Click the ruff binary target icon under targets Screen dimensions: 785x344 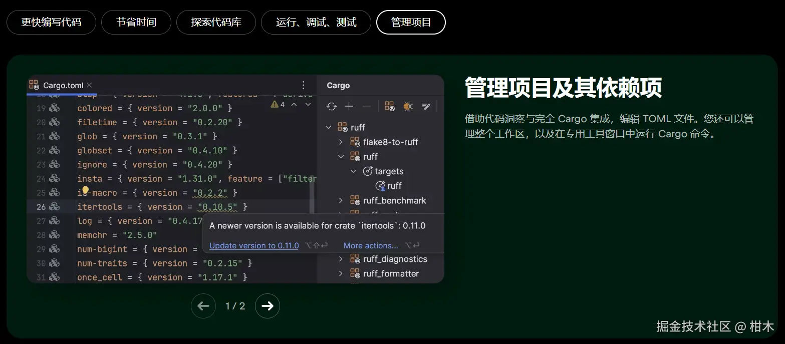point(380,186)
